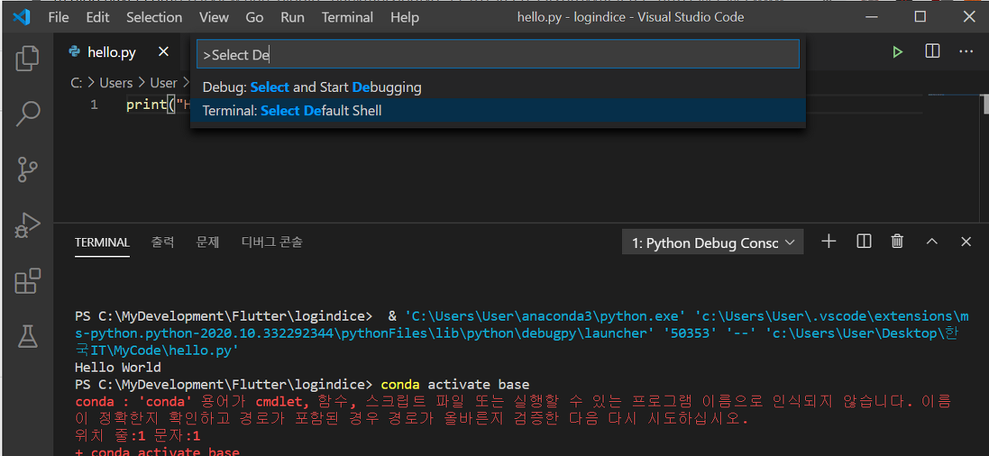Split the terminal panel

(864, 242)
